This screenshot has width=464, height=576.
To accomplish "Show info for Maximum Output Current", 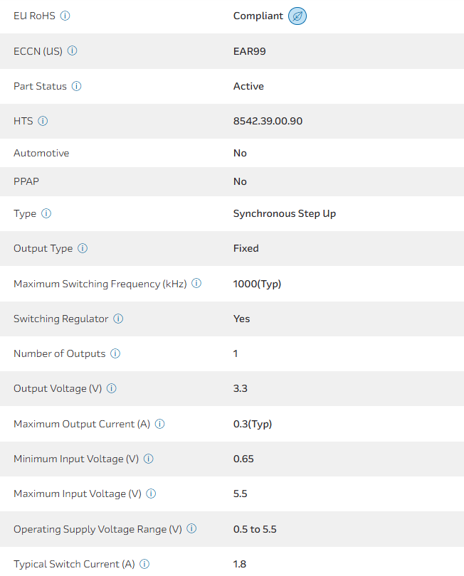I will click(160, 424).
